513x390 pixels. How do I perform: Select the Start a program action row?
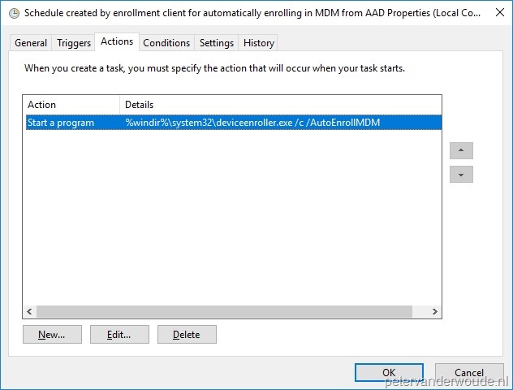click(x=234, y=123)
